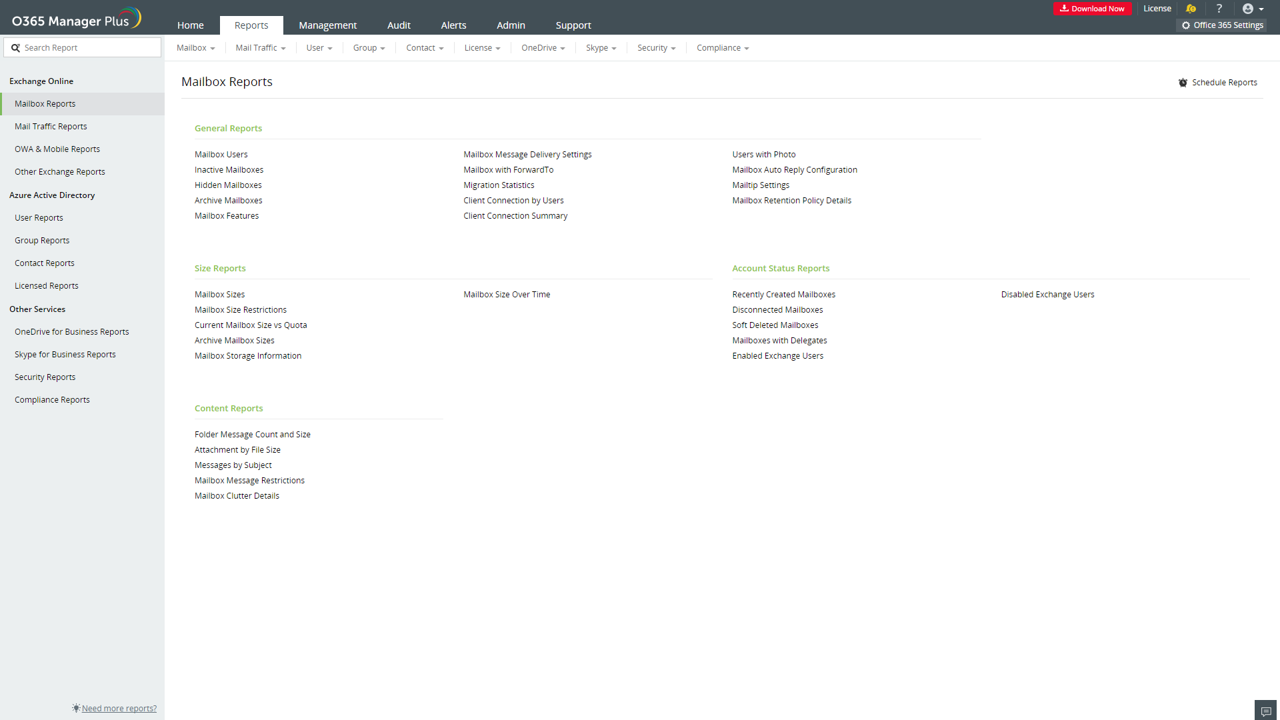Click the Schedule Reports clock icon
The height and width of the screenshot is (720, 1280).
(x=1183, y=83)
